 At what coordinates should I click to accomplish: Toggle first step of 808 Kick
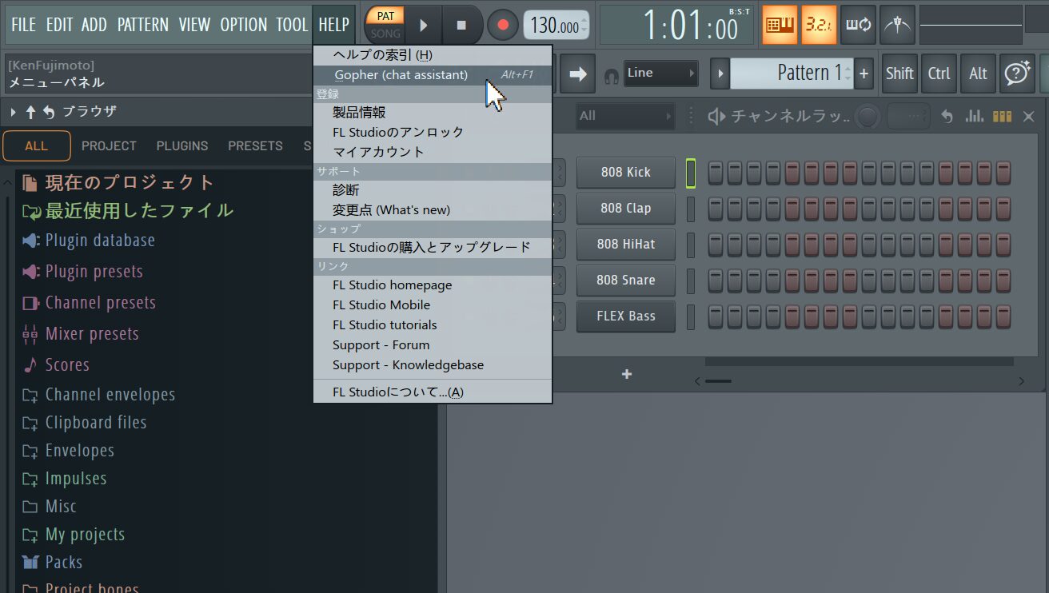715,173
